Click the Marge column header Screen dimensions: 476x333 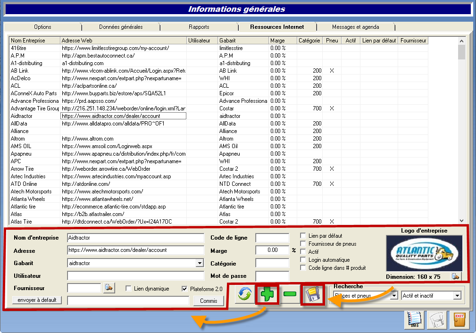point(283,41)
